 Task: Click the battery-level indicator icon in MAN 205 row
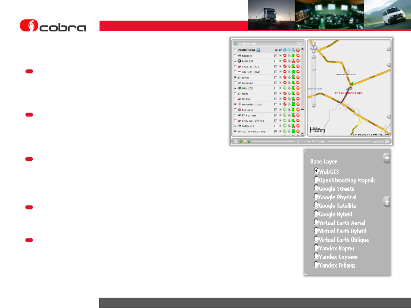[x=293, y=88]
